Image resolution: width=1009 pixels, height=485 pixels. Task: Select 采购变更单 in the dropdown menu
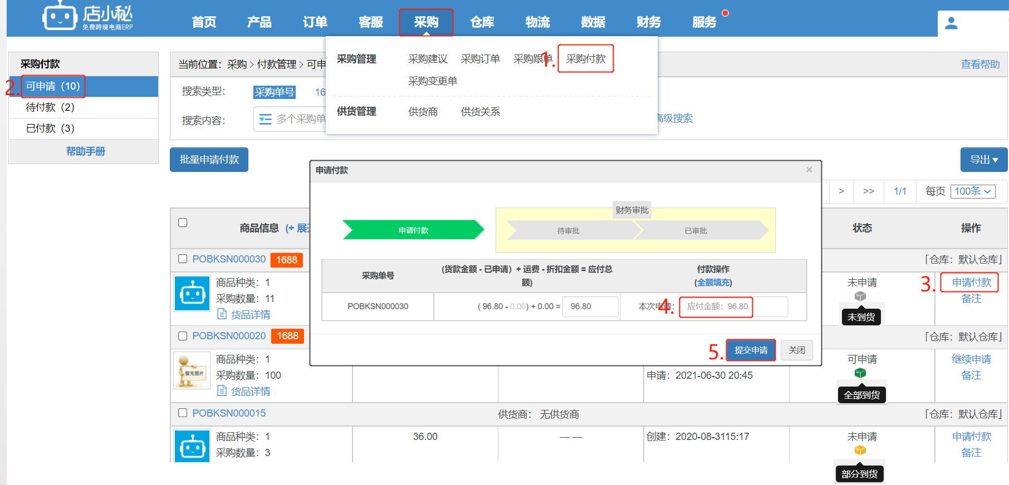coord(433,81)
